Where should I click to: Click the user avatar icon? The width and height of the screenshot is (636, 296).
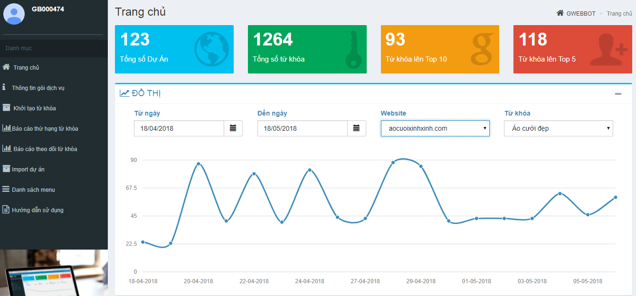coord(14,14)
